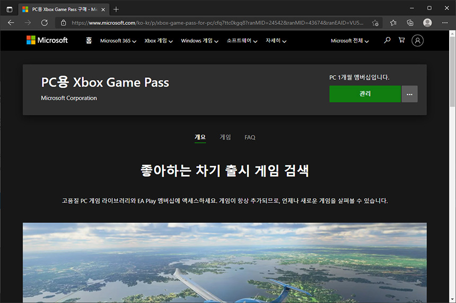Screen dimensions: 456x303
Task: Go back with the browser back arrow
Action: (11, 23)
